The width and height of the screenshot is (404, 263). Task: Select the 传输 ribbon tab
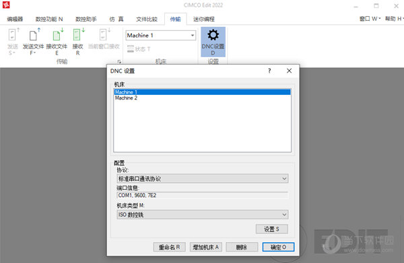pyautogui.click(x=175, y=19)
